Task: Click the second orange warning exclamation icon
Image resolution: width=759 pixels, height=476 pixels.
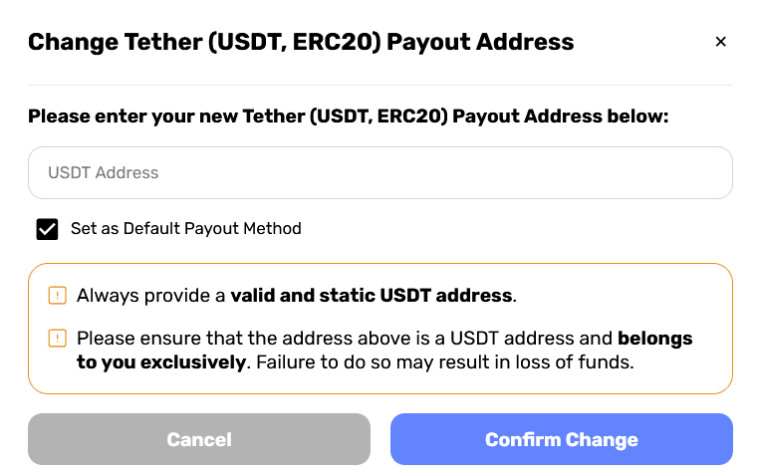Action: pyautogui.click(x=57, y=338)
